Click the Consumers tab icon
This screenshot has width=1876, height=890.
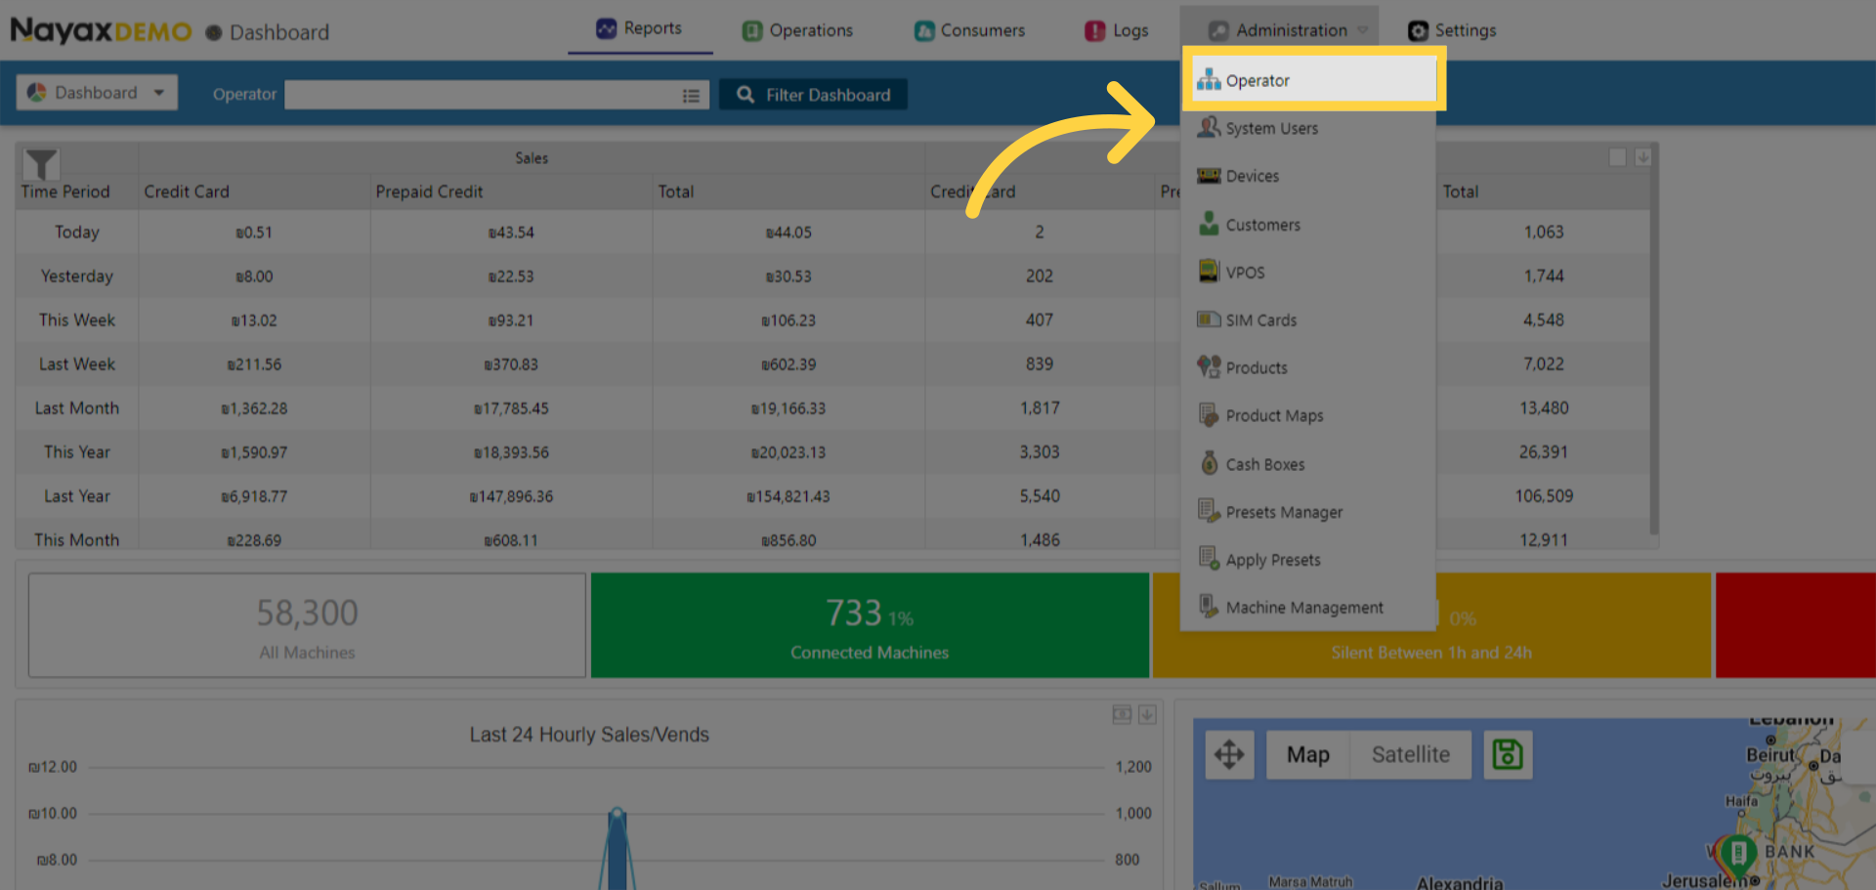(x=924, y=30)
